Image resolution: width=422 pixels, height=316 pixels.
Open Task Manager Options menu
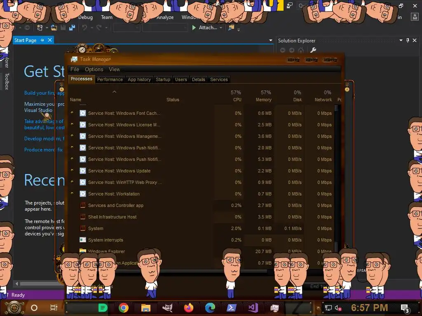click(94, 69)
